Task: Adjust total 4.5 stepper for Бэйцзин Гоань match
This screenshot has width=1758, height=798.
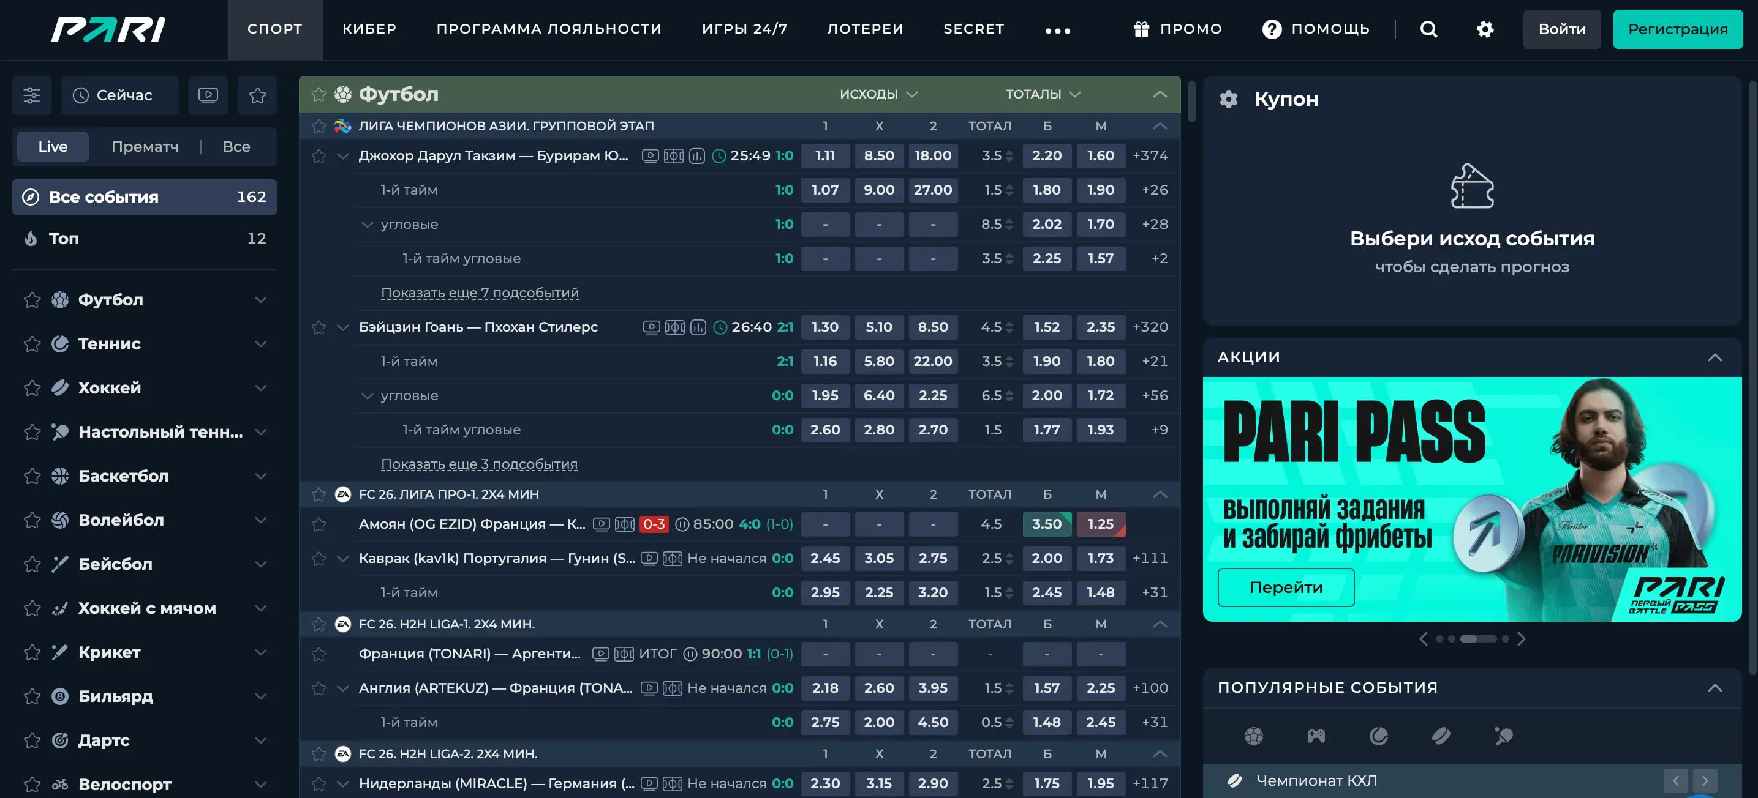Action: pos(1009,327)
